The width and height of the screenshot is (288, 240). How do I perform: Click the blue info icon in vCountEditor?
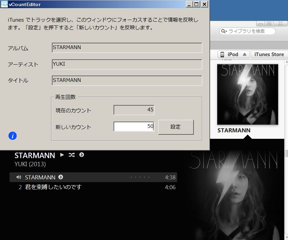click(x=13, y=136)
